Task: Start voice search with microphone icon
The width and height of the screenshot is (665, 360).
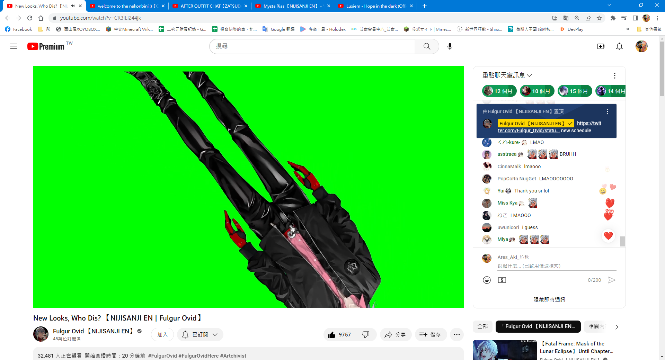Action: point(450,46)
